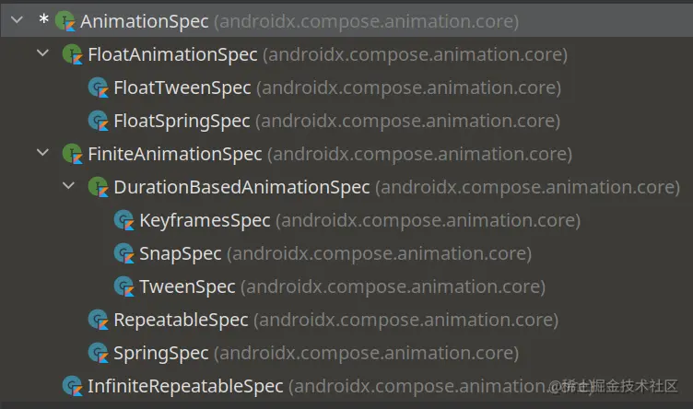This screenshot has width=693, height=409.
Task: Select the InfiniteRepeatableSpec text label
Action: 185,386
